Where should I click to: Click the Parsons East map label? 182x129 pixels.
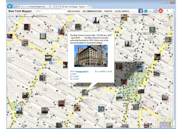pyautogui.click(x=98, y=90)
